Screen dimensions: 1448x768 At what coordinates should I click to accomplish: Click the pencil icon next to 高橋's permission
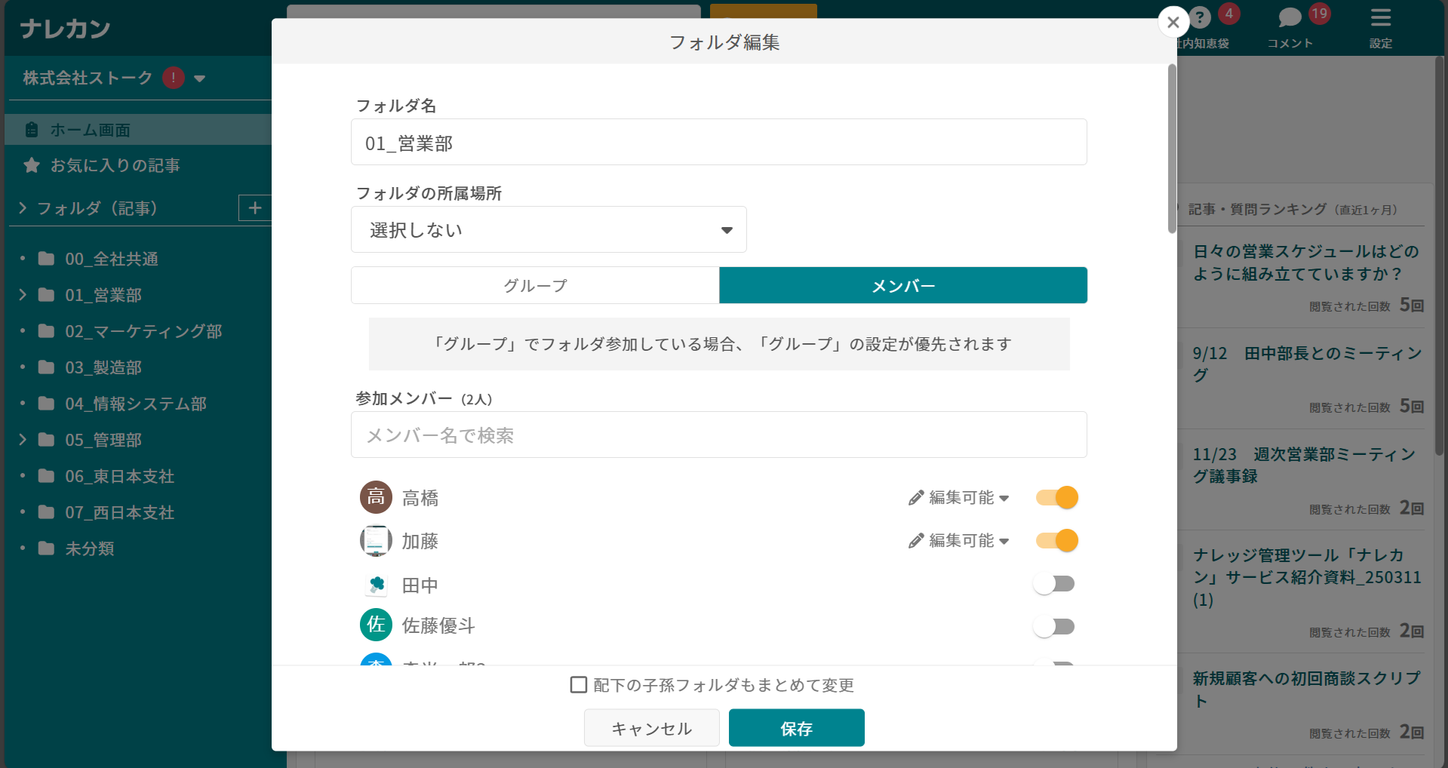[915, 497]
